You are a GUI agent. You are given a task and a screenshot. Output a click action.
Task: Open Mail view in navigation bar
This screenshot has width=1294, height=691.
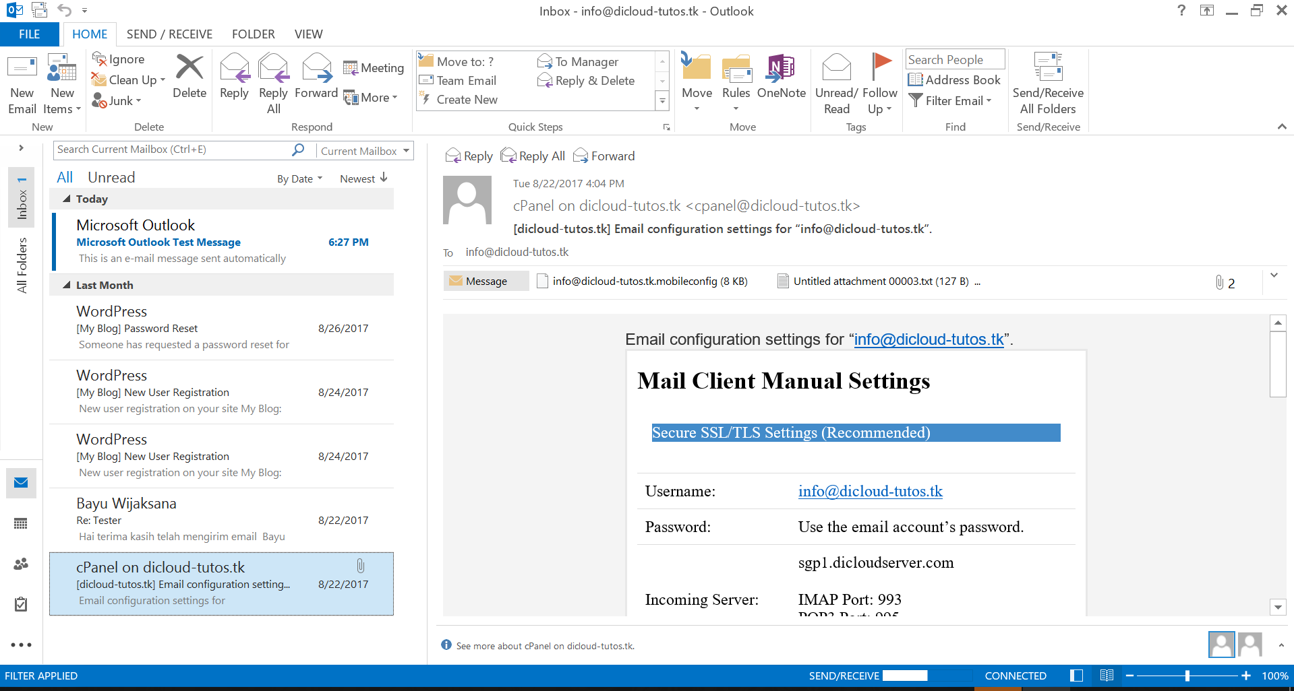click(x=21, y=483)
